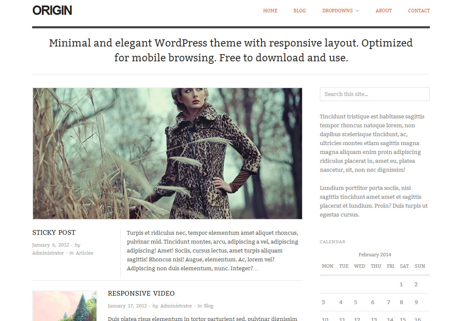Click the SAT calendar column header
This screenshot has width=462, height=321.
click(x=404, y=266)
